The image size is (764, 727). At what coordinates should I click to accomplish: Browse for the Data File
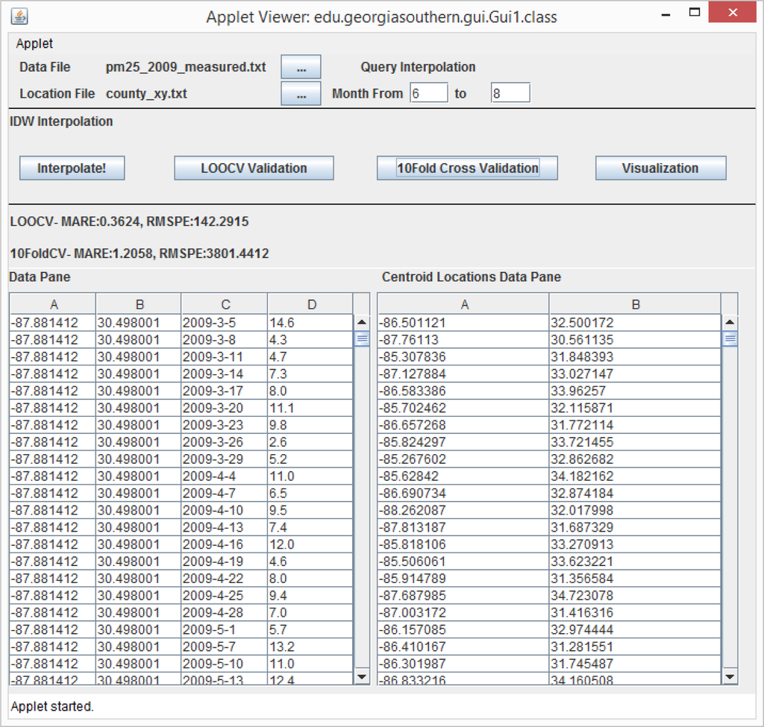click(301, 67)
